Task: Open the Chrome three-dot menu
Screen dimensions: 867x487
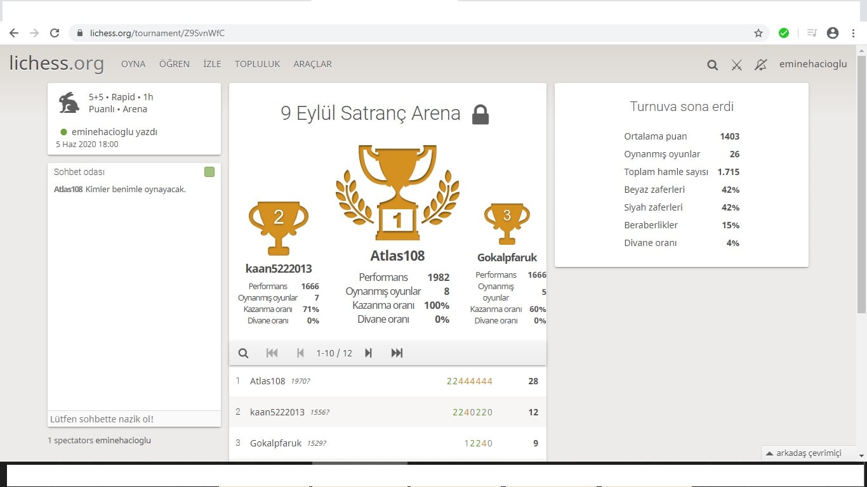Action: (x=854, y=33)
